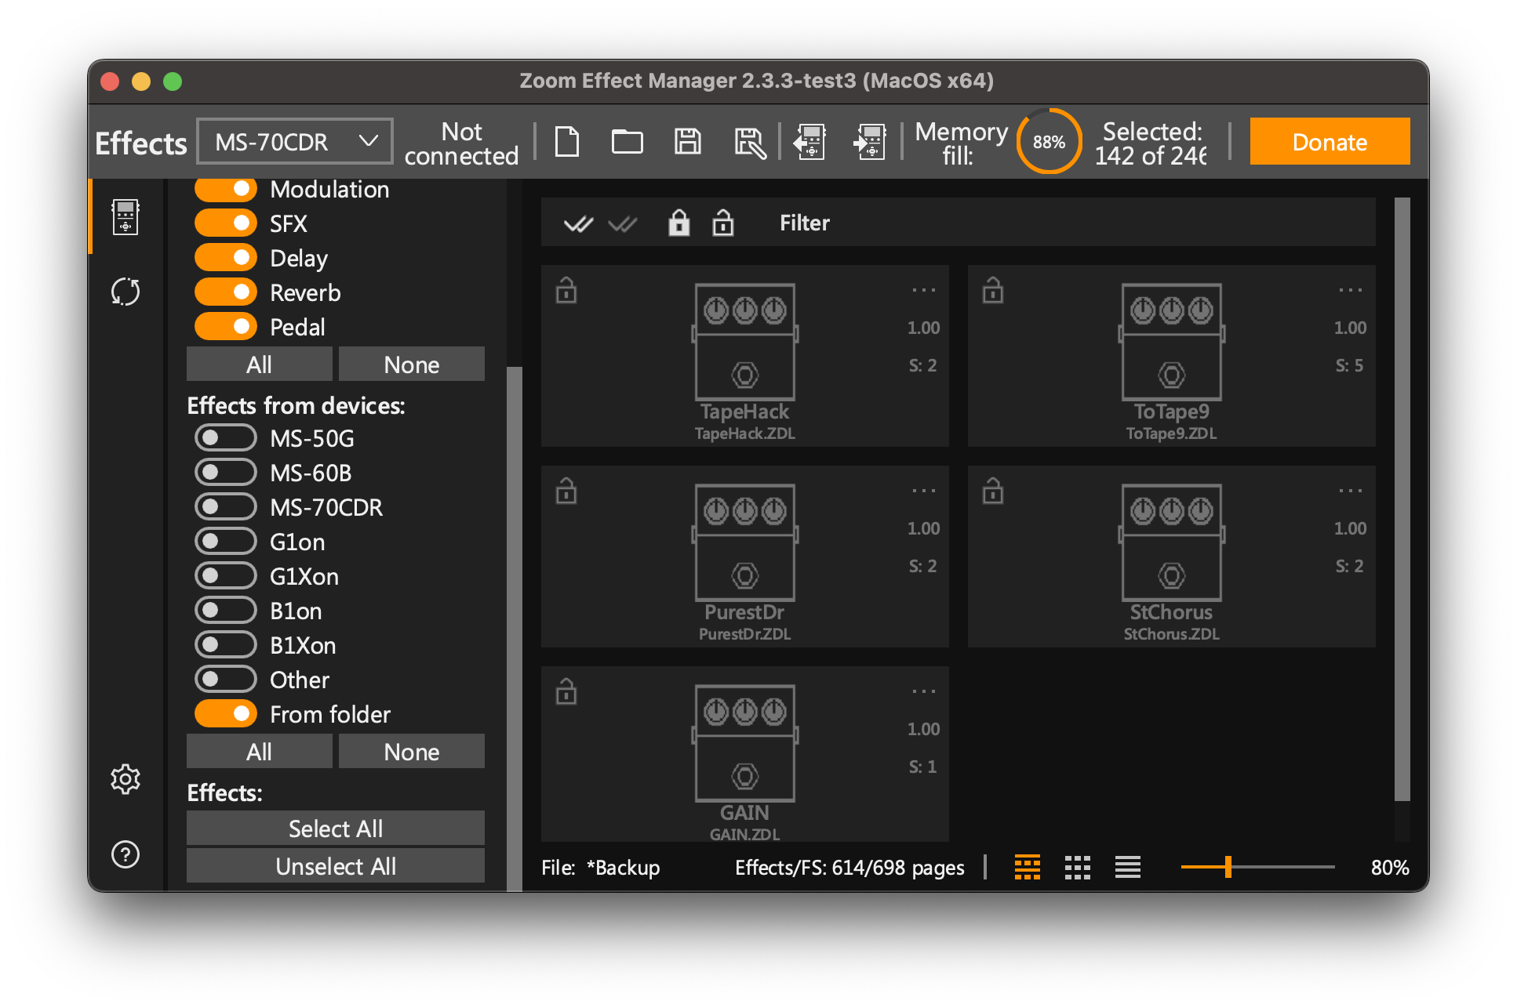
Task: Toggle the lock icon on ToTape9 card
Action: click(993, 290)
